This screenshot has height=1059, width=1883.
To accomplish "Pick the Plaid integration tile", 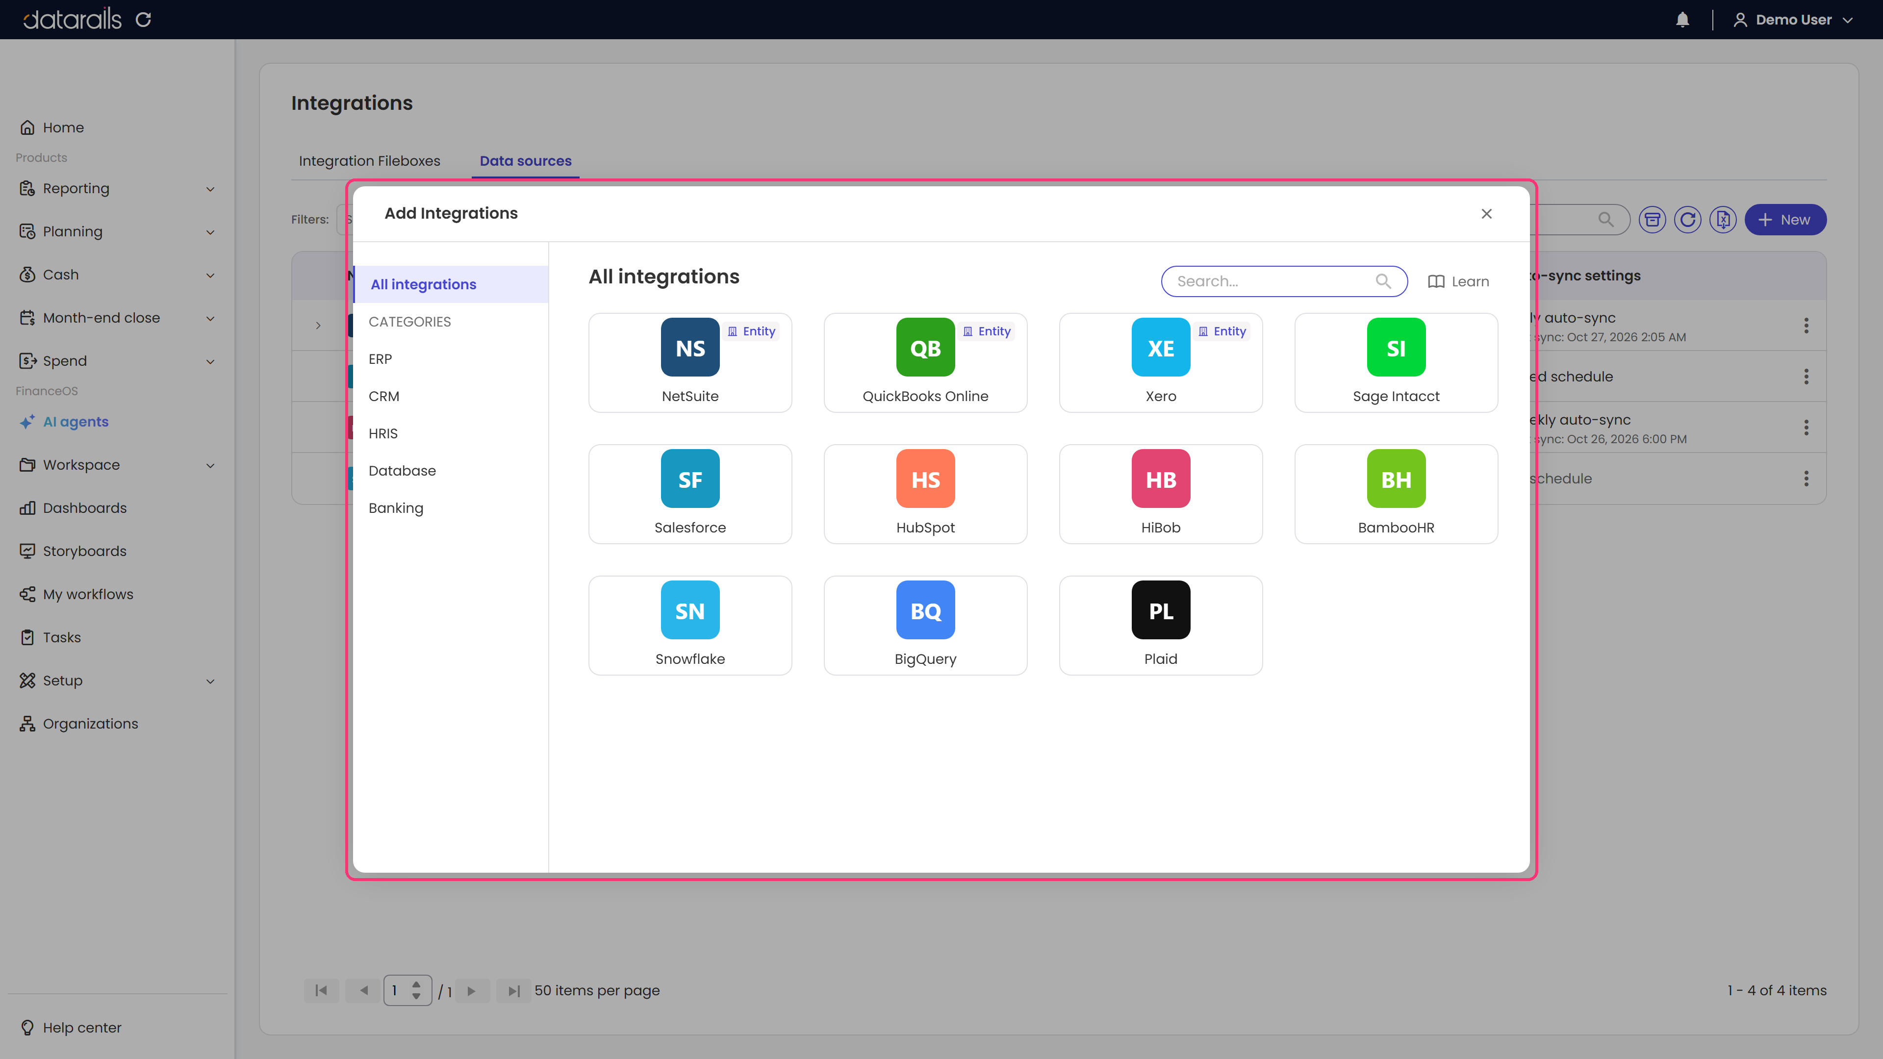I will click(x=1161, y=626).
